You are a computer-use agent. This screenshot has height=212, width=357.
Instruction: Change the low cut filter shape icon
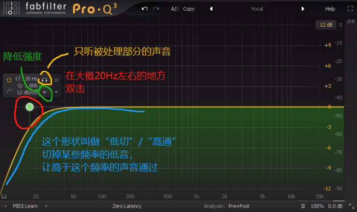10,92
